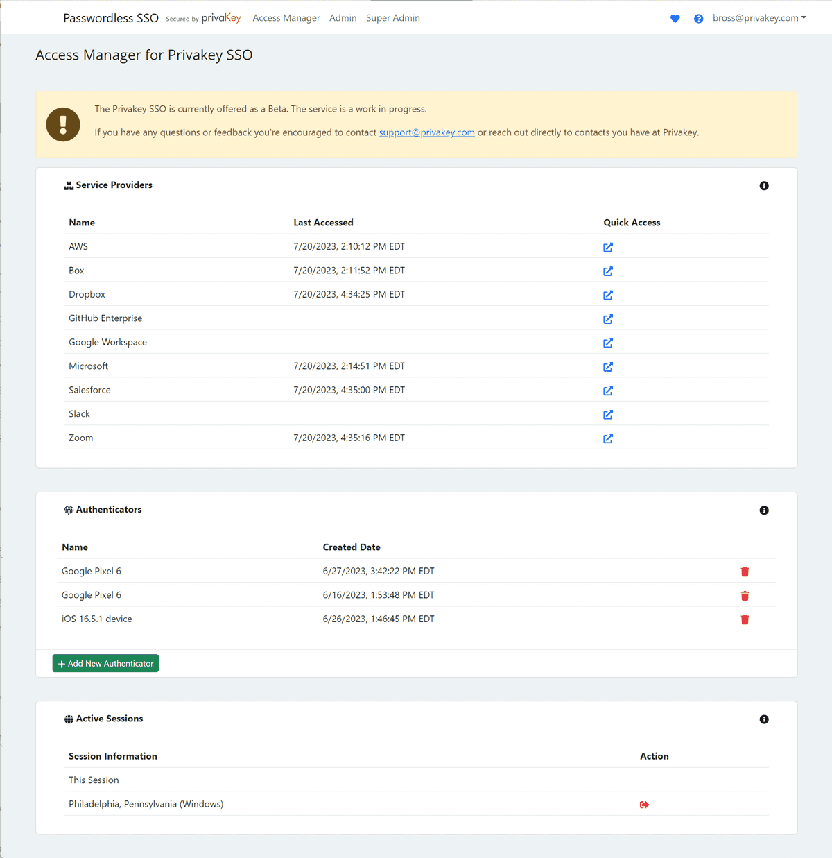
Task: Select the Google Workspace row name
Action: pyautogui.click(x=107, y=342)
